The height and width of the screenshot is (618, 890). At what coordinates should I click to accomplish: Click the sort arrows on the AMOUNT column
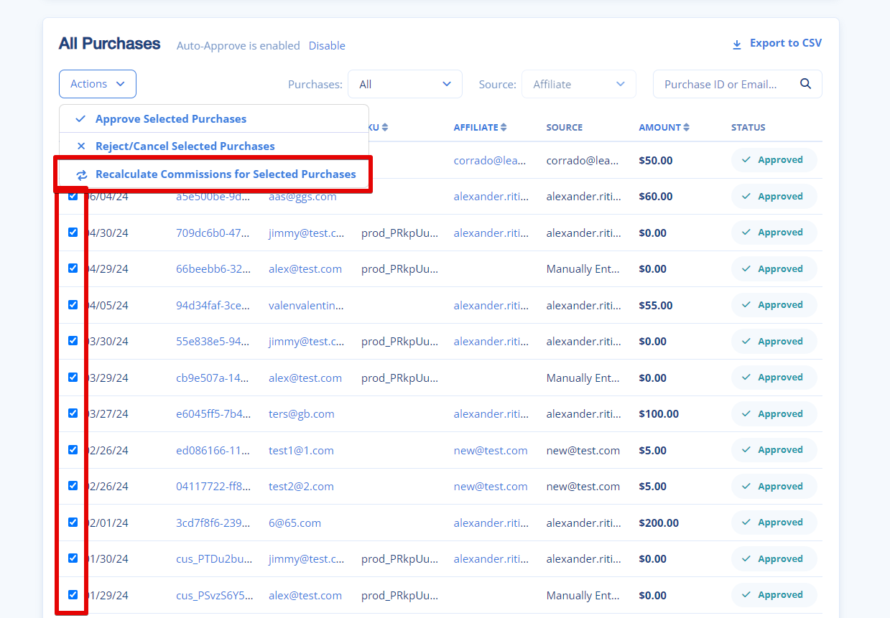click(687, 126)
